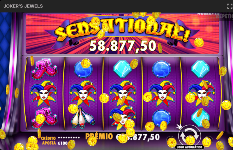The image size is (233, 150).
Task: Select cyan diamond at top of third reel
Action: click(x=123, y=69)
